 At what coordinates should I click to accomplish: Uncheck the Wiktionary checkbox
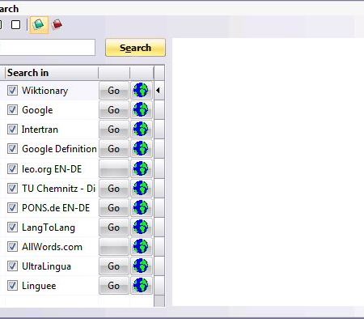12,91
